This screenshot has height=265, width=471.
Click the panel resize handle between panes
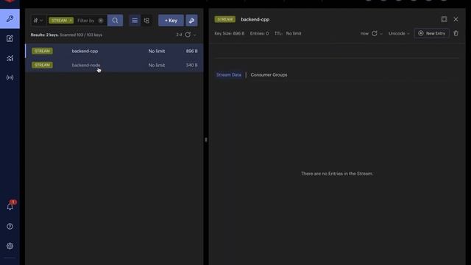coord(206,140)
